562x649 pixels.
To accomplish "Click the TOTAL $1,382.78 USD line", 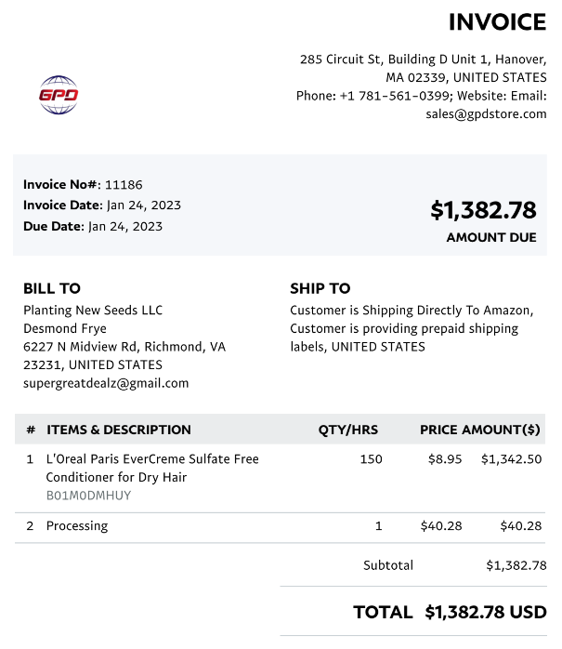I will tap(450, 612).
